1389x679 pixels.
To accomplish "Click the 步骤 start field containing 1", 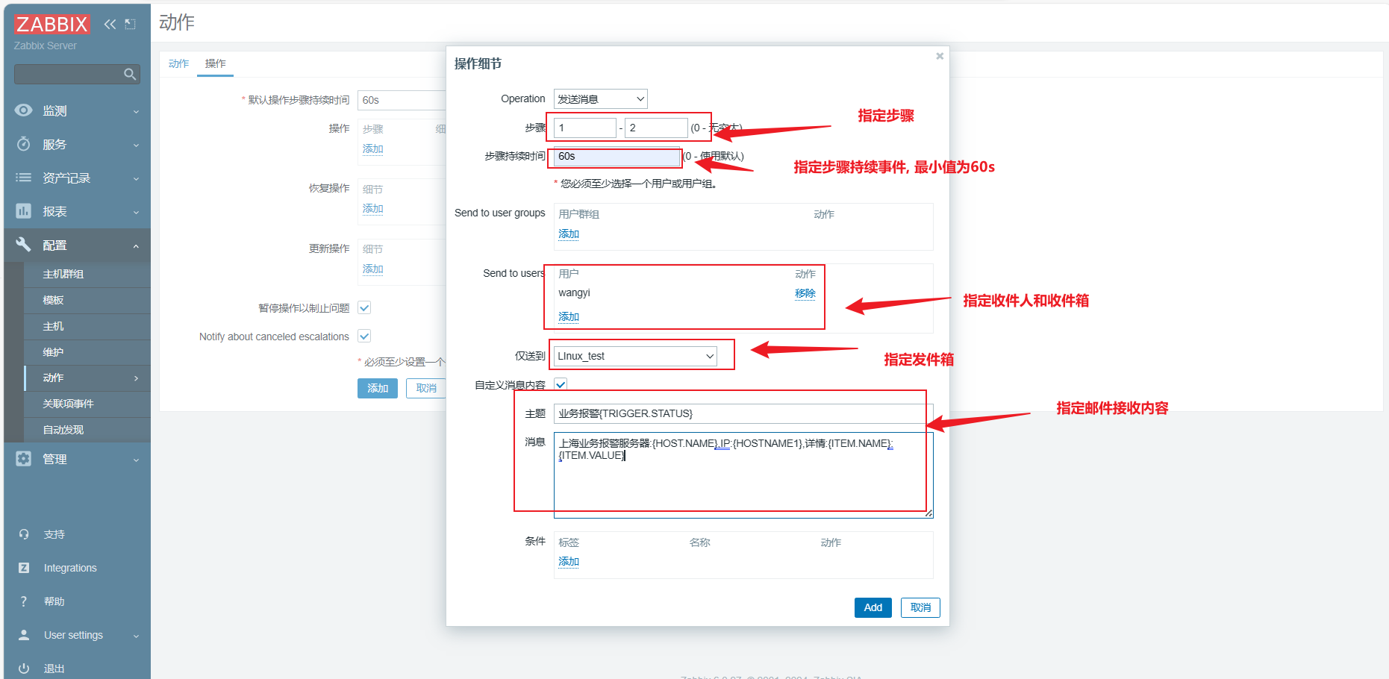I will [584, 128].
